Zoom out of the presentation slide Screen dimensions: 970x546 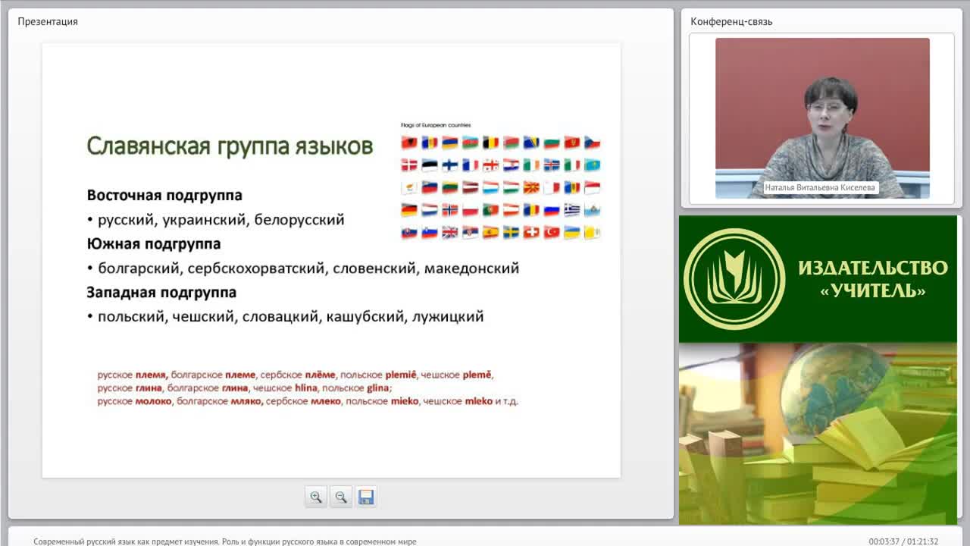click(x=341, y=497)
